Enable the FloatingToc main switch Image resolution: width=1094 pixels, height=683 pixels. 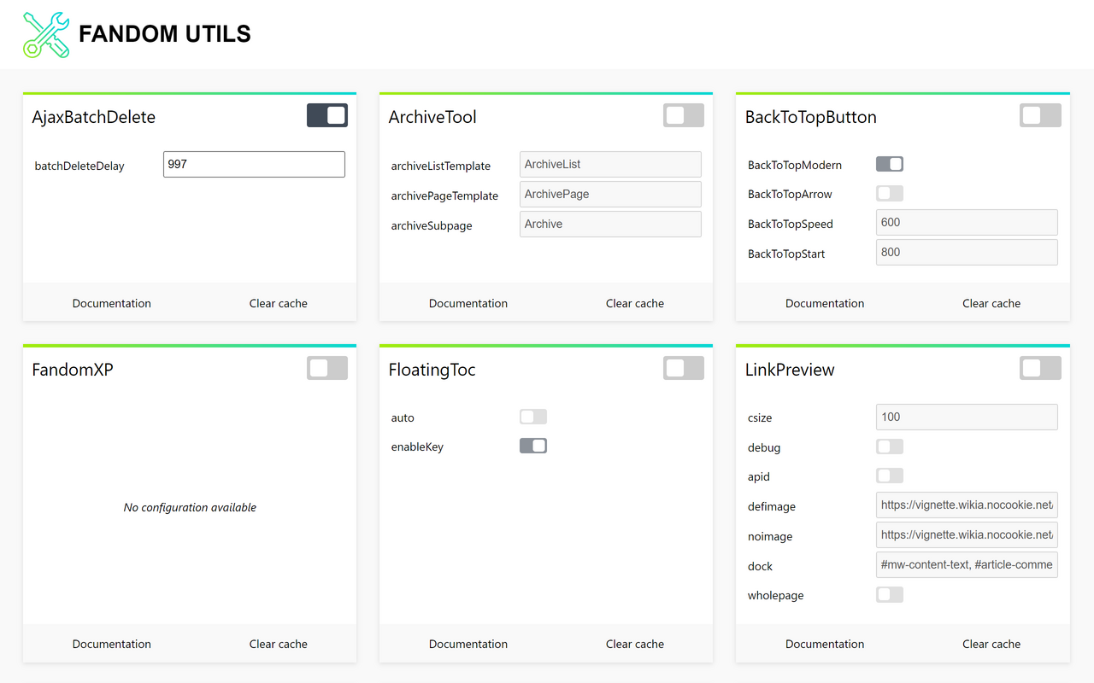click(x=684, y=368)
